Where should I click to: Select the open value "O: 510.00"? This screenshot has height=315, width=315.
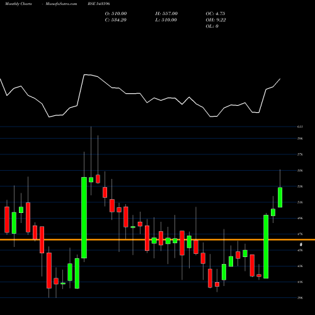[x=116, y=14]
